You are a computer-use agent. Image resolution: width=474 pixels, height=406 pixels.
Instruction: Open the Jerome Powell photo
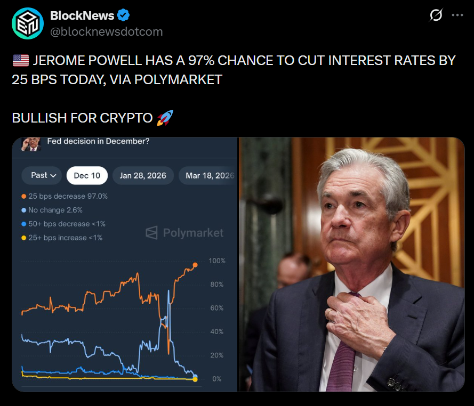coord(351,265)
